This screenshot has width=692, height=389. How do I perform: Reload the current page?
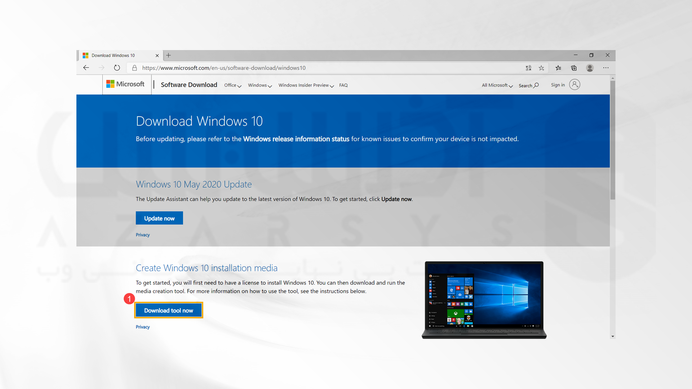[117, 68]
